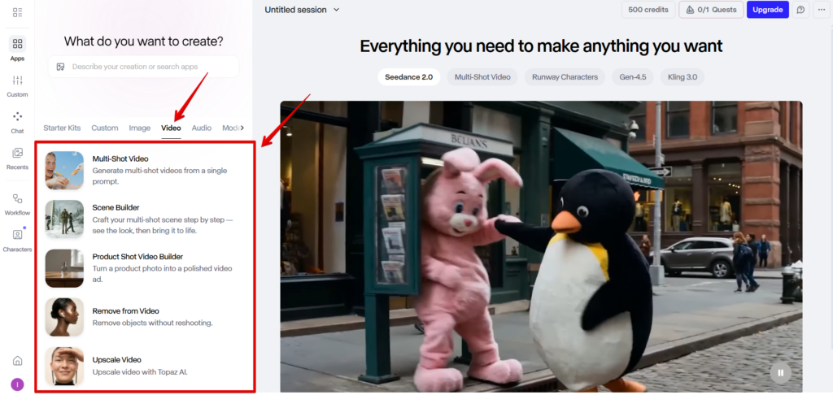Click the Upgrade button
The width and height of the screenshot is (833, 395).
point(768,10)
